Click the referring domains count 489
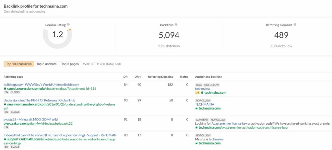The width and height of the screenshot is (332, 150). [x=281, y=35]
